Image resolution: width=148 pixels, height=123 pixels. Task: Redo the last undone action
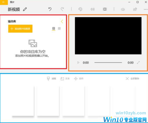coord(62,9)
